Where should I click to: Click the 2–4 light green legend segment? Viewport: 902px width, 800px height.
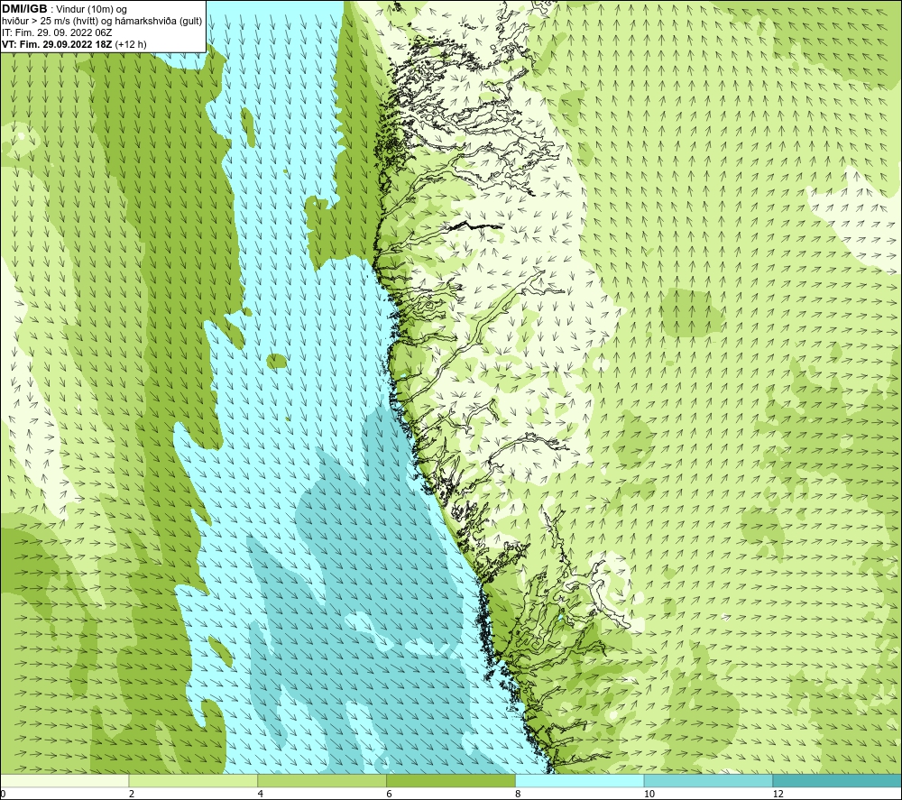(193, 780)
